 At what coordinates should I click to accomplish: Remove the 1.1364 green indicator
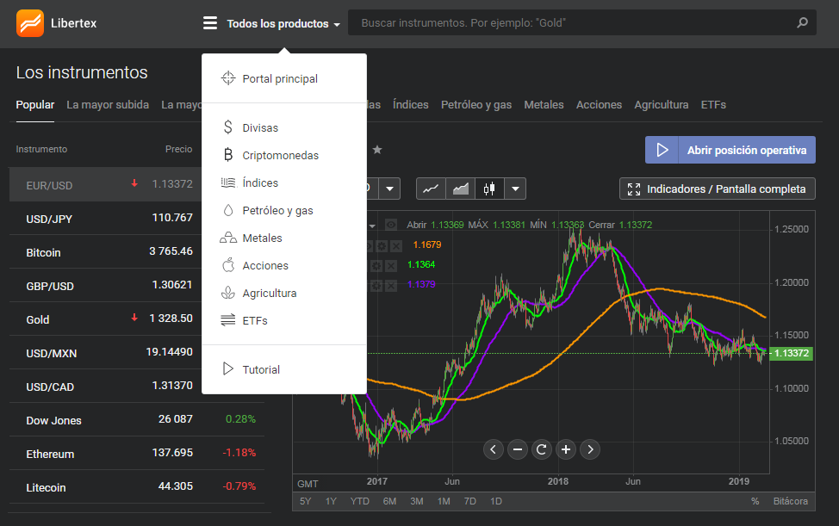point(391,266)
